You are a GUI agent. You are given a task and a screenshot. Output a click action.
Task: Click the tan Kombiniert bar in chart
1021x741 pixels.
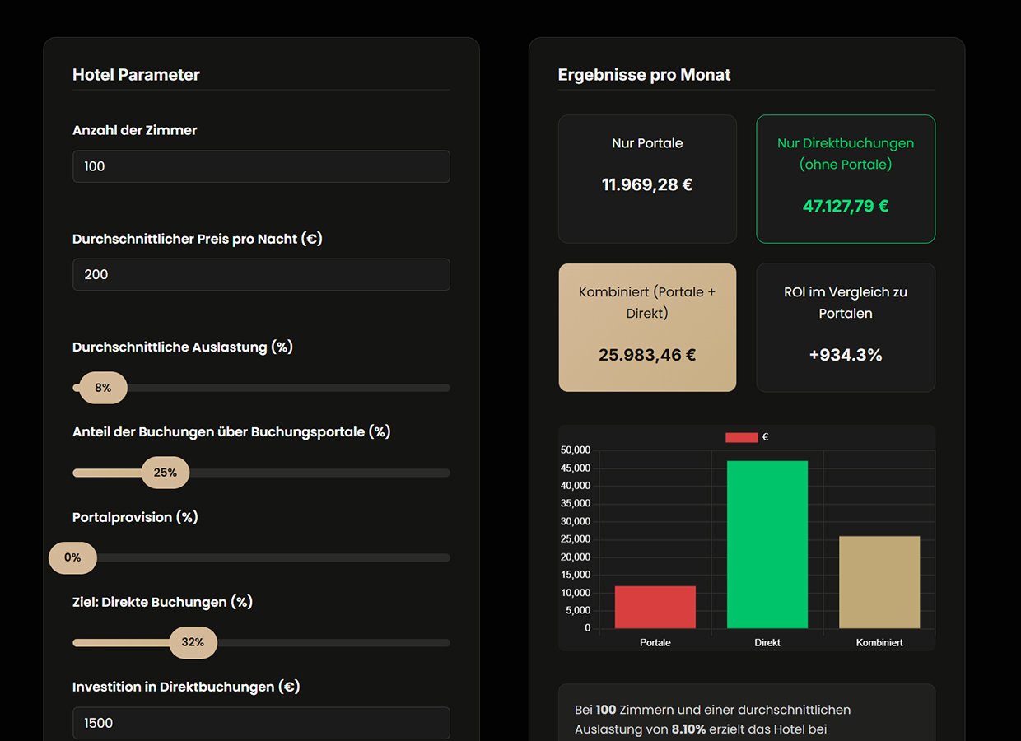879,582
